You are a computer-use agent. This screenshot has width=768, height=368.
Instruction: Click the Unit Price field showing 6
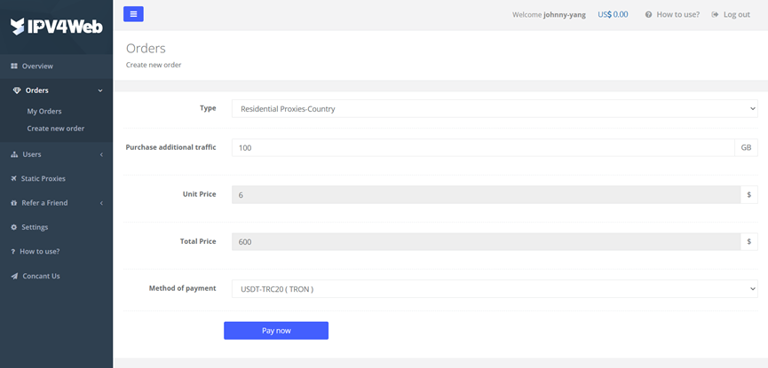pos(486,195)
